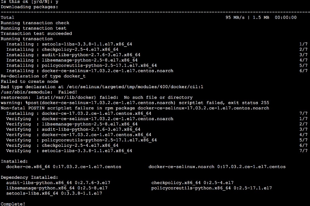Click the 'Downloading packages:' line

(30, 7)
